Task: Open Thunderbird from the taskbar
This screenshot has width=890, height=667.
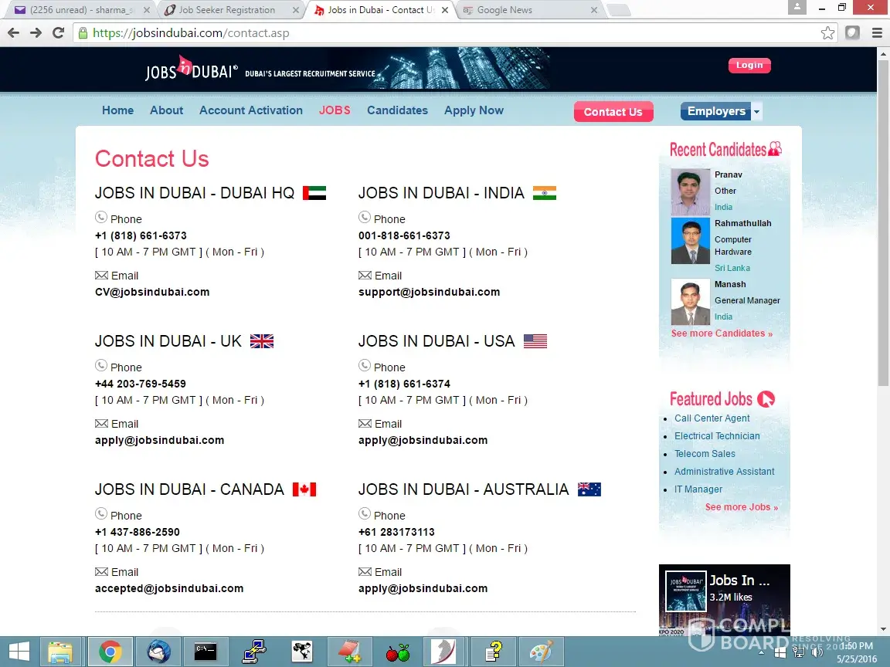Action: point(159,652)
